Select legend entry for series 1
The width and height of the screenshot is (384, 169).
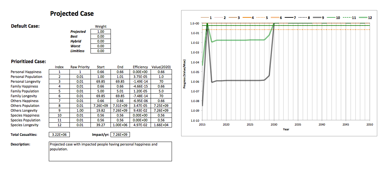pos(206,18)
